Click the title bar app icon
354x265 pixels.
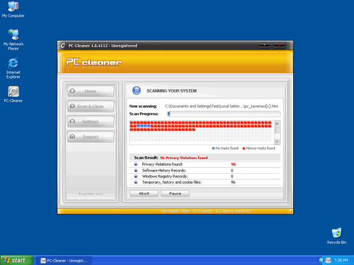63,46
